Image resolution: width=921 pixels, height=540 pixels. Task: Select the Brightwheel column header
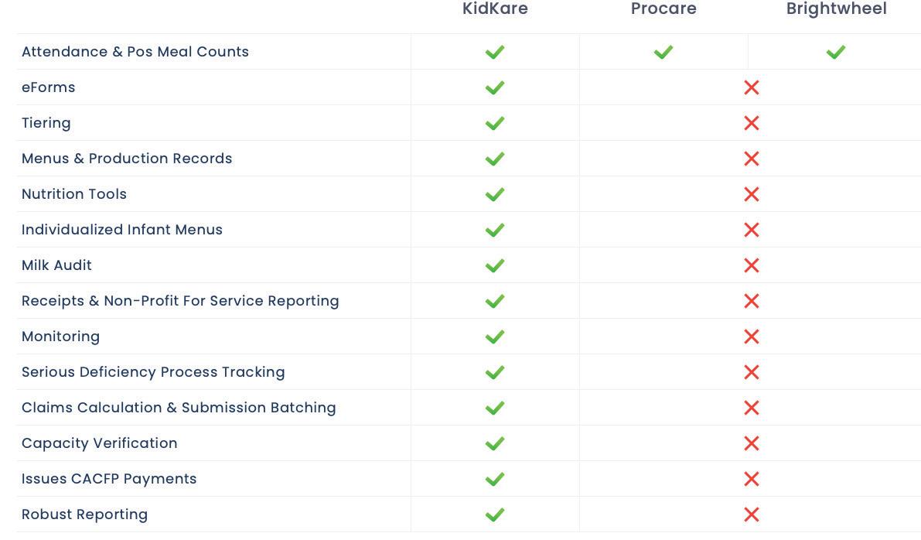(836, 9)
